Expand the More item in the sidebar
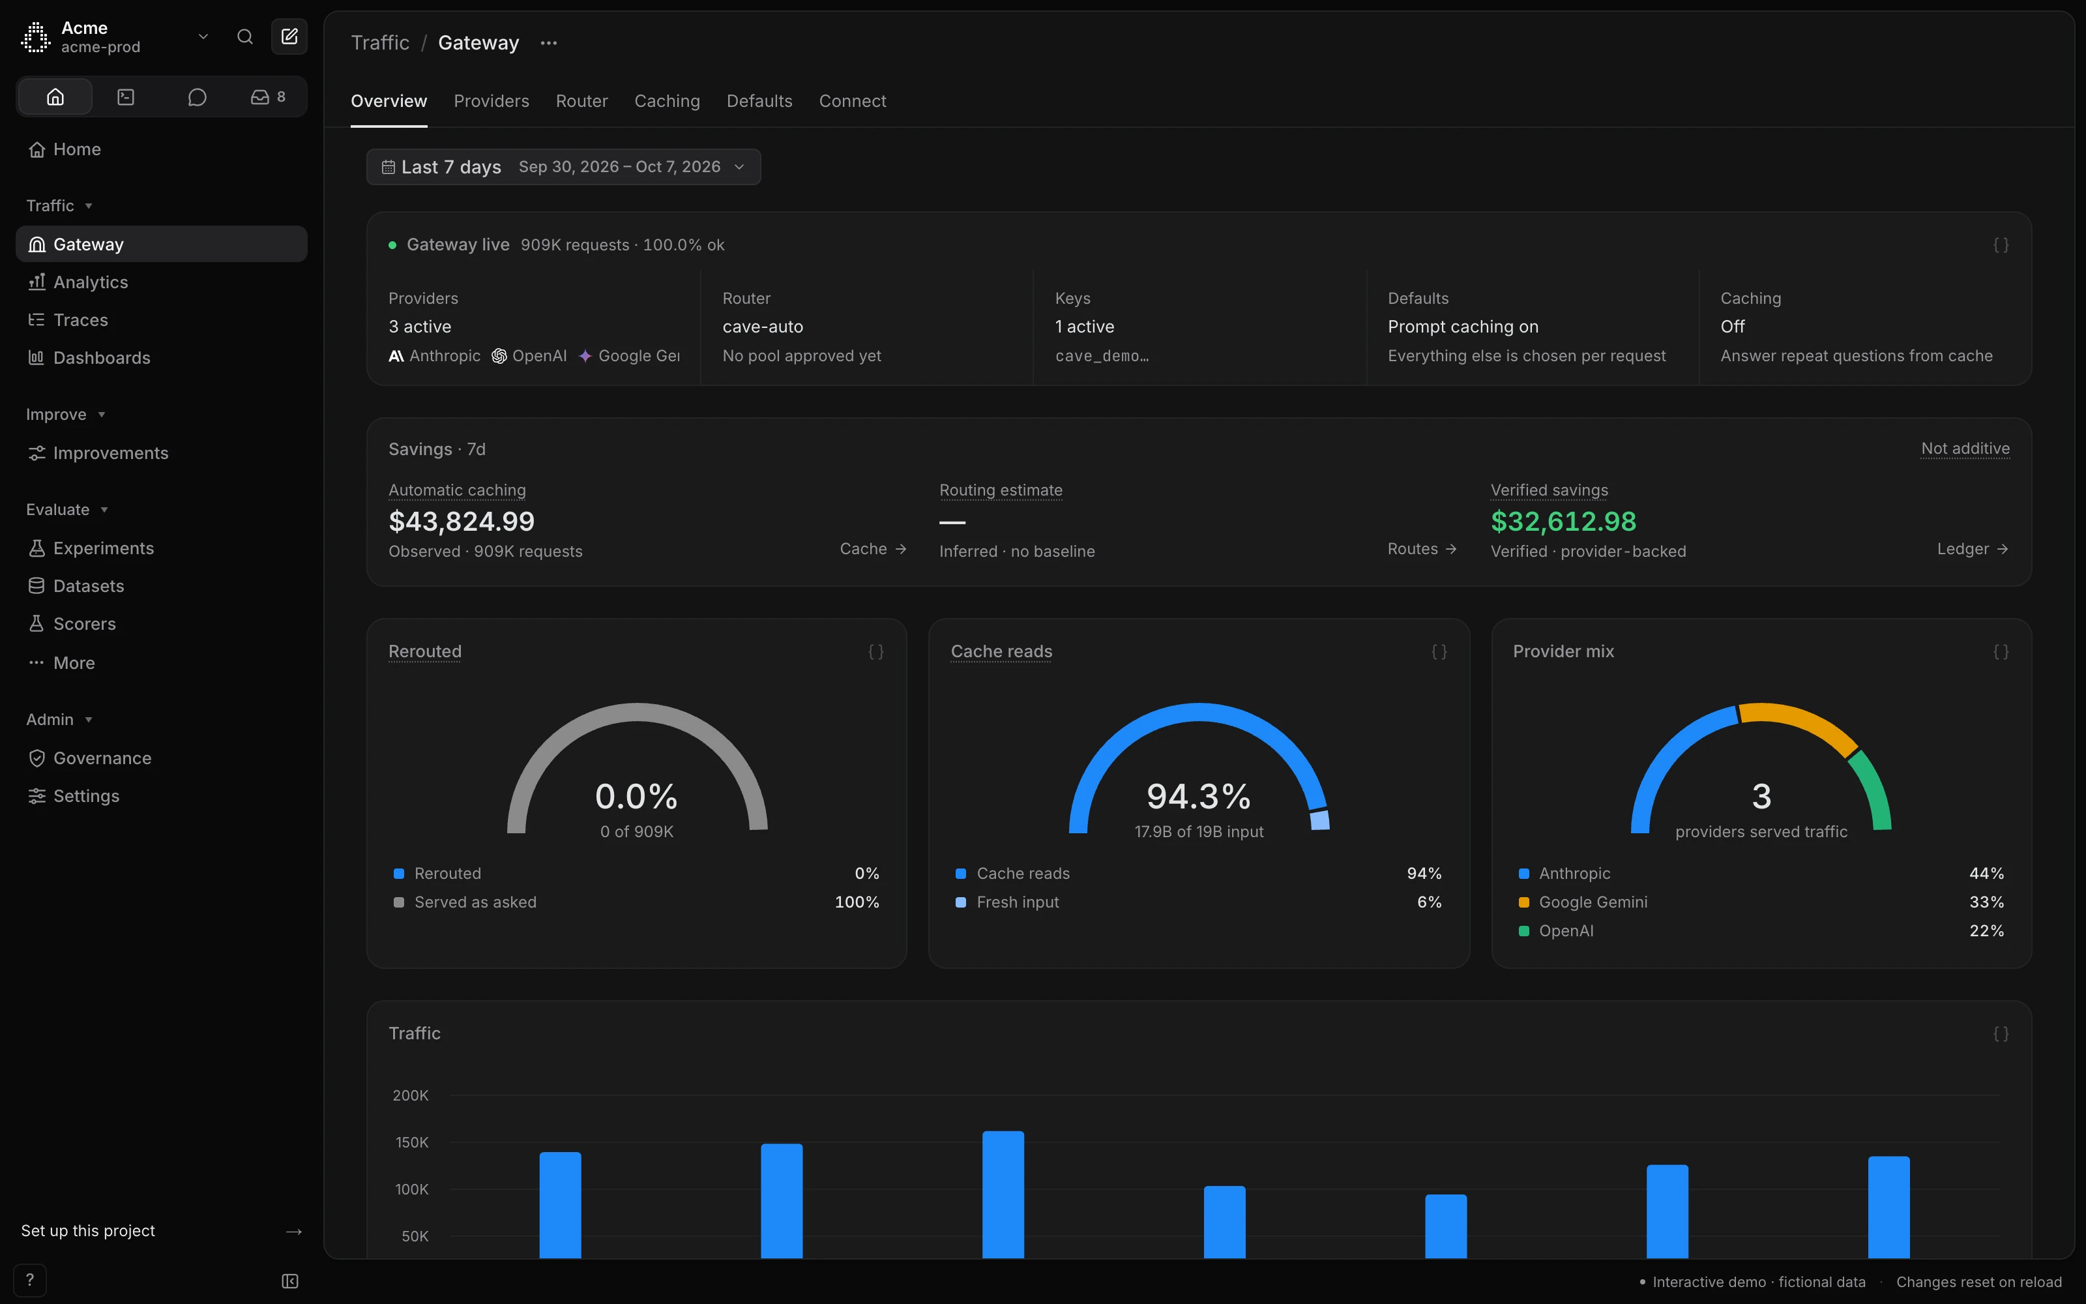 pyautogui.click(x=161, y=663)
